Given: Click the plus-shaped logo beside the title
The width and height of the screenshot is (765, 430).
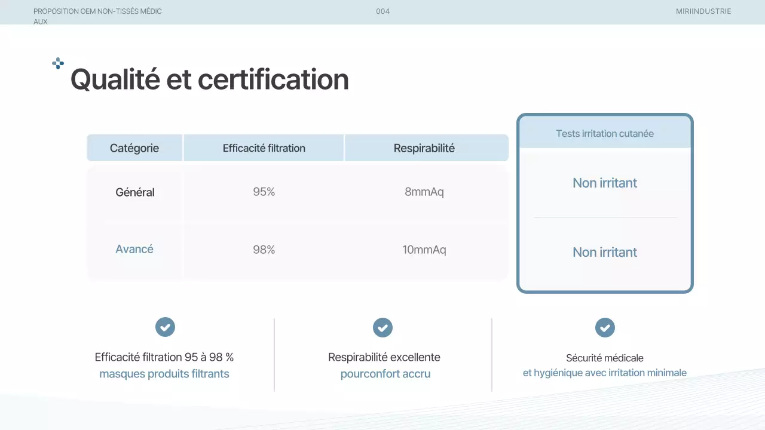Looking at the screenshot, I should point(58,63).
